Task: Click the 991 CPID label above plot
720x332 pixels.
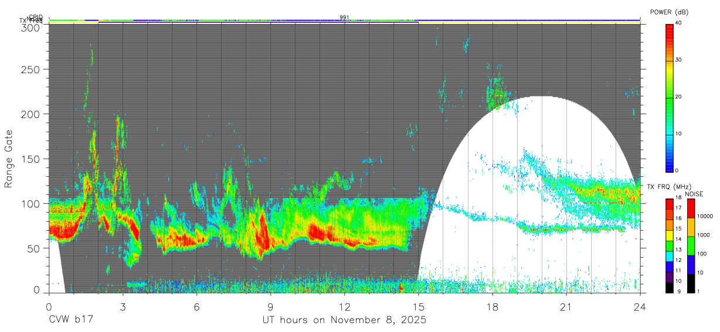Action: (344, 18)
